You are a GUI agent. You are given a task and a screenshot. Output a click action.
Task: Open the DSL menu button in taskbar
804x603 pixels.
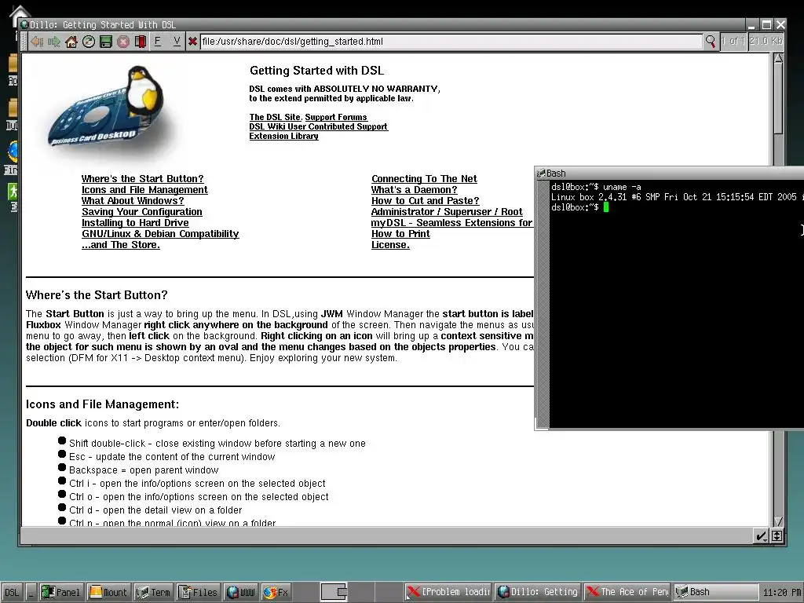click(x=11, y=592)
